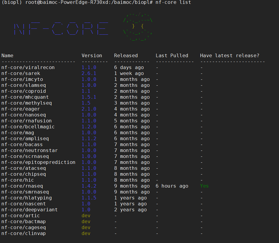279x243 pixels.
Task: Click the Version column header
Action: (x=92, y=55)
